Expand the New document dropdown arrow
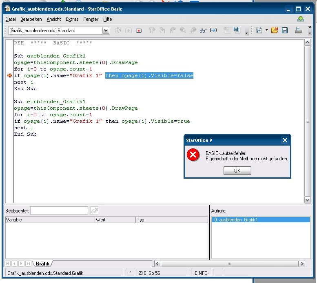317x283 pixels. click(266, 30)
